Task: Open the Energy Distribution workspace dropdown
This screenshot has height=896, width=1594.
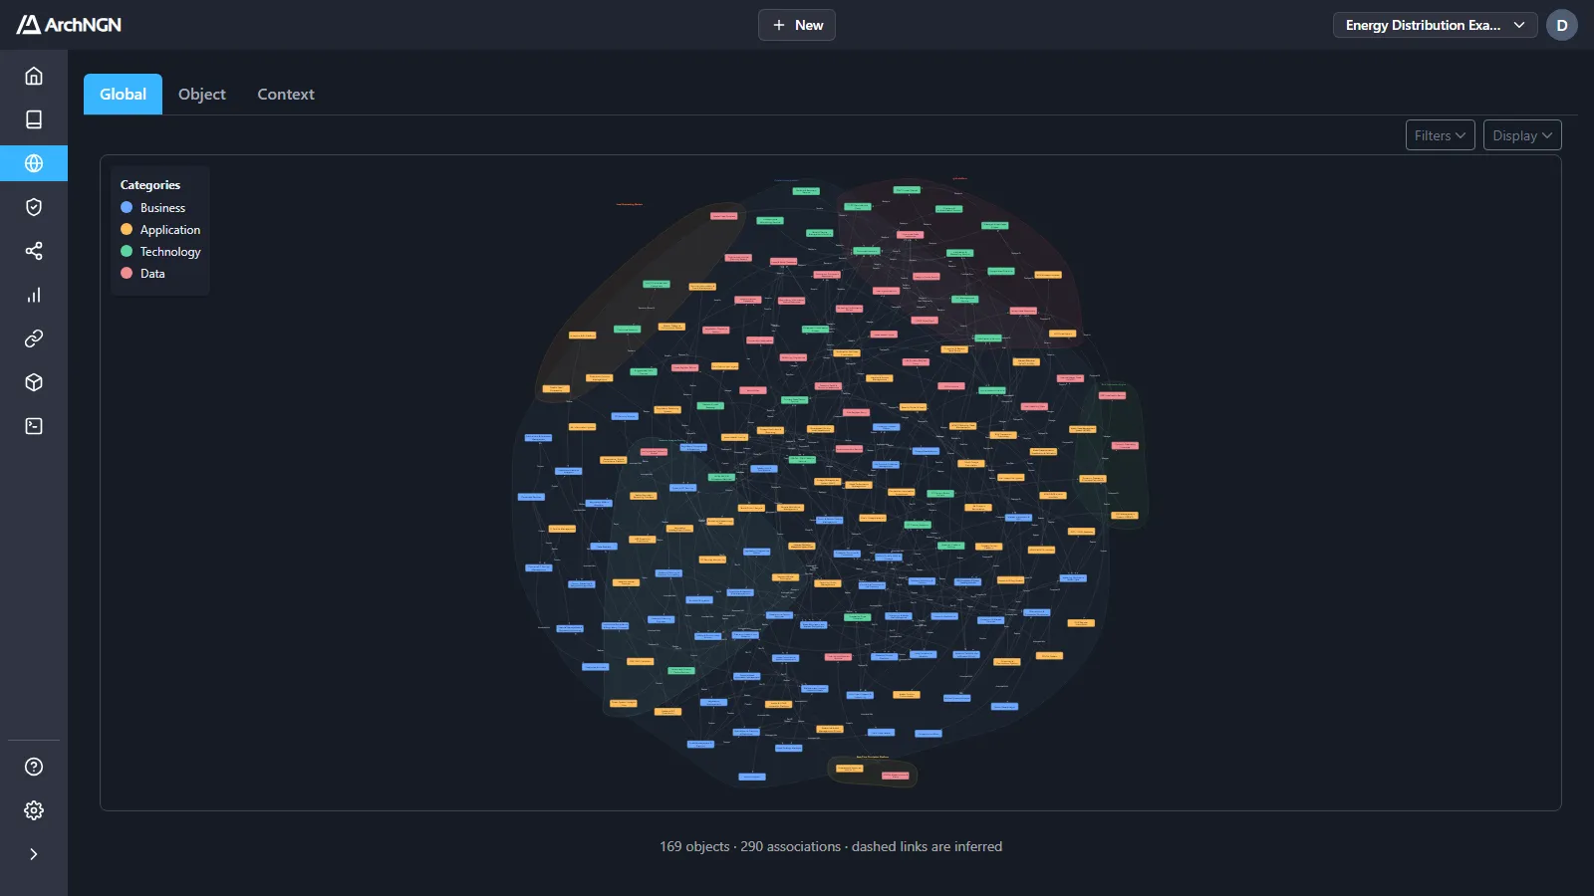Action: click(x=1435, y=25)
